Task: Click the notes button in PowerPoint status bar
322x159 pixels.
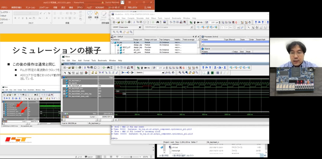Action: (78, 157)
